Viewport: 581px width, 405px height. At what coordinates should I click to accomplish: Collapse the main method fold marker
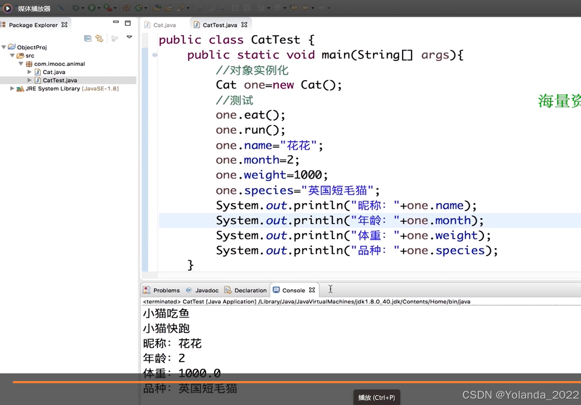(155, 55)
